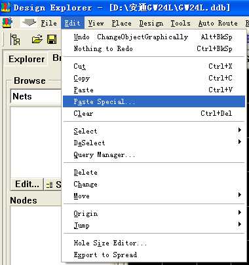Choose Export to Spread entry
The image size is (249, 265).
tap(154, 255)
